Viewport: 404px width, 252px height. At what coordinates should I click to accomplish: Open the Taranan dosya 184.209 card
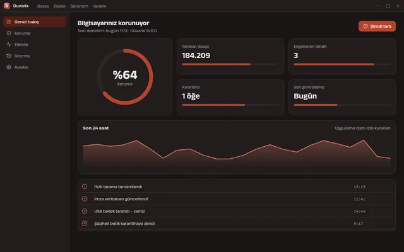[230, 57]
